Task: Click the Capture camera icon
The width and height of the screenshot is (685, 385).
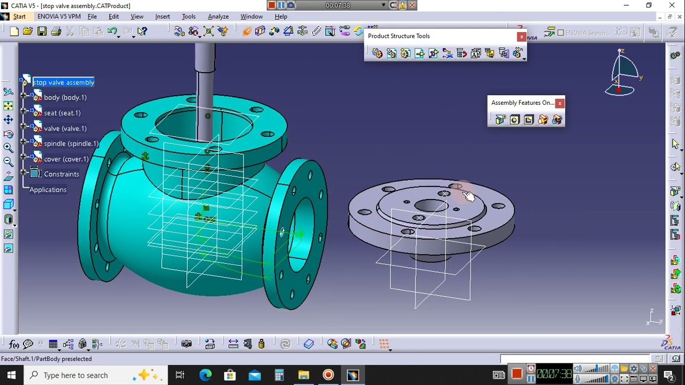Action: click(x=186, y=344)
